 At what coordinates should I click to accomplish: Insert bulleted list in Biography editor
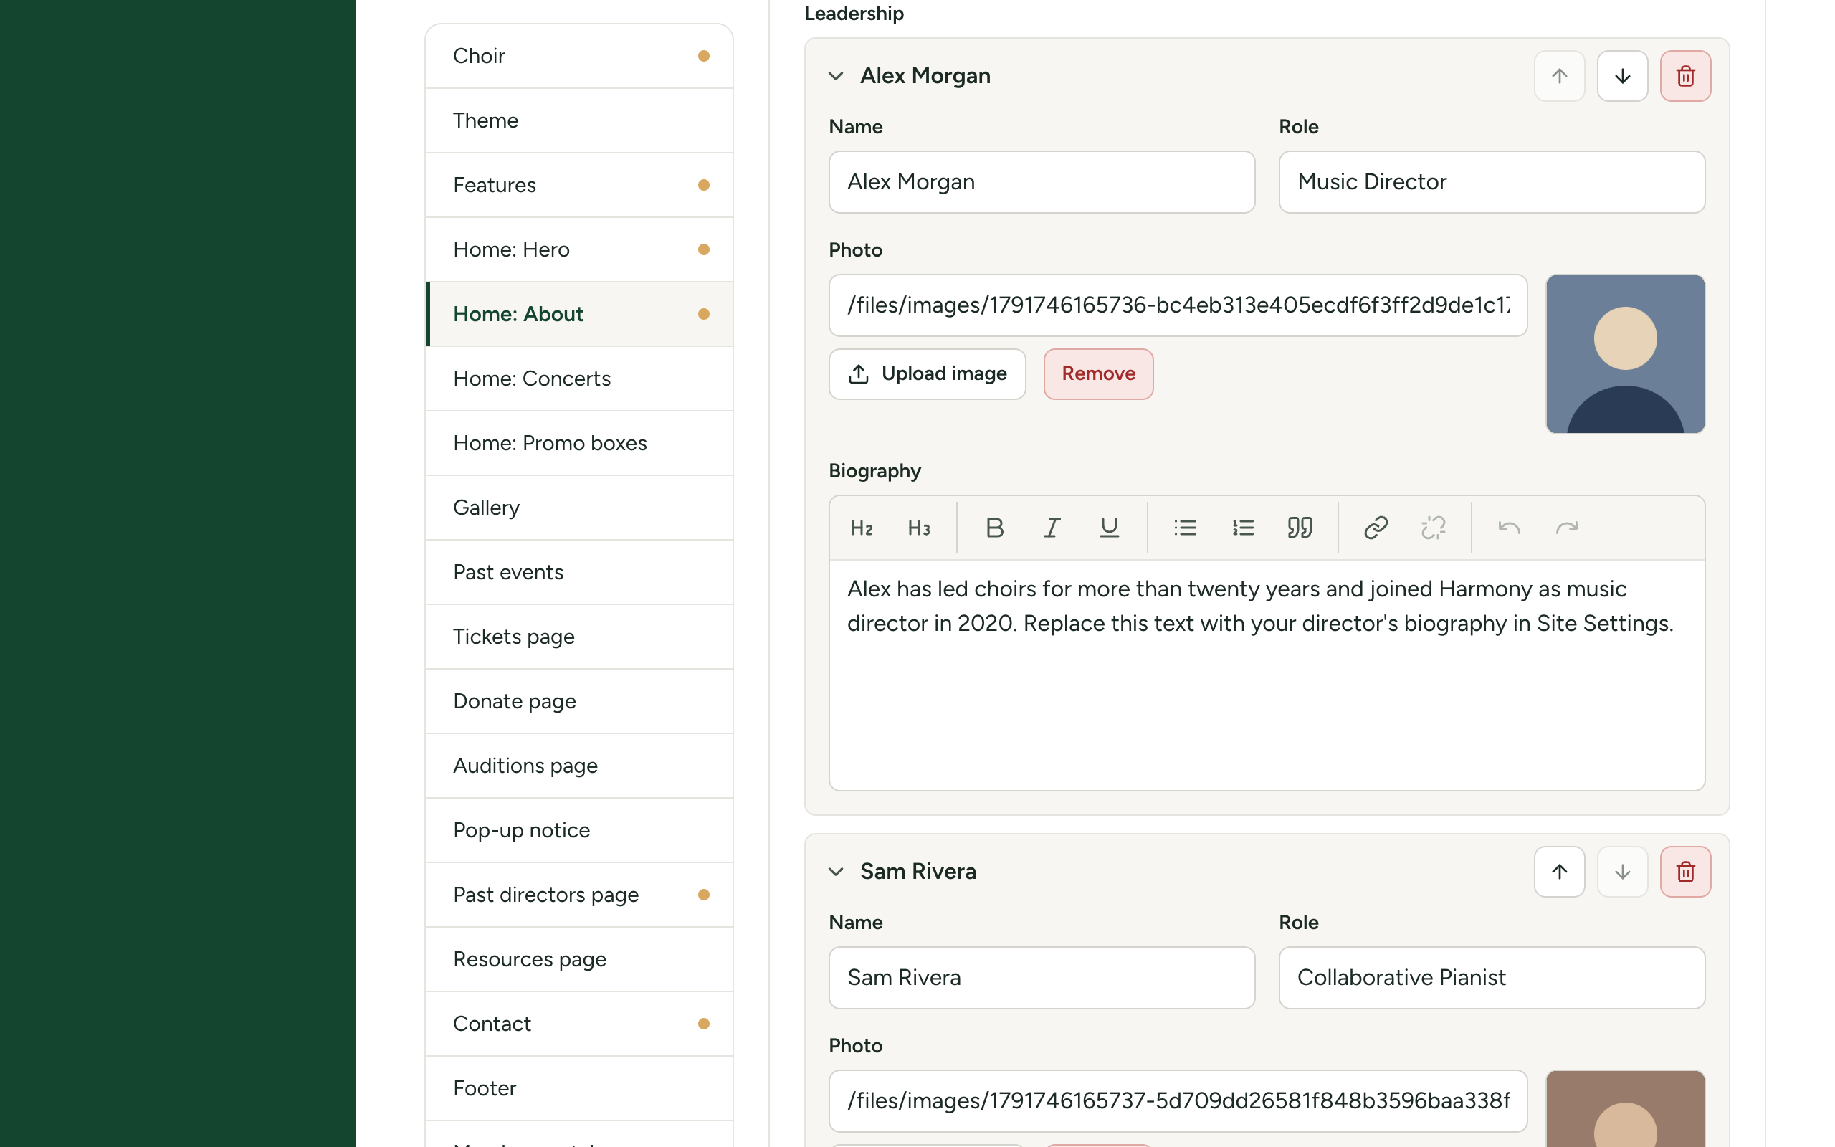(1185, 527)
